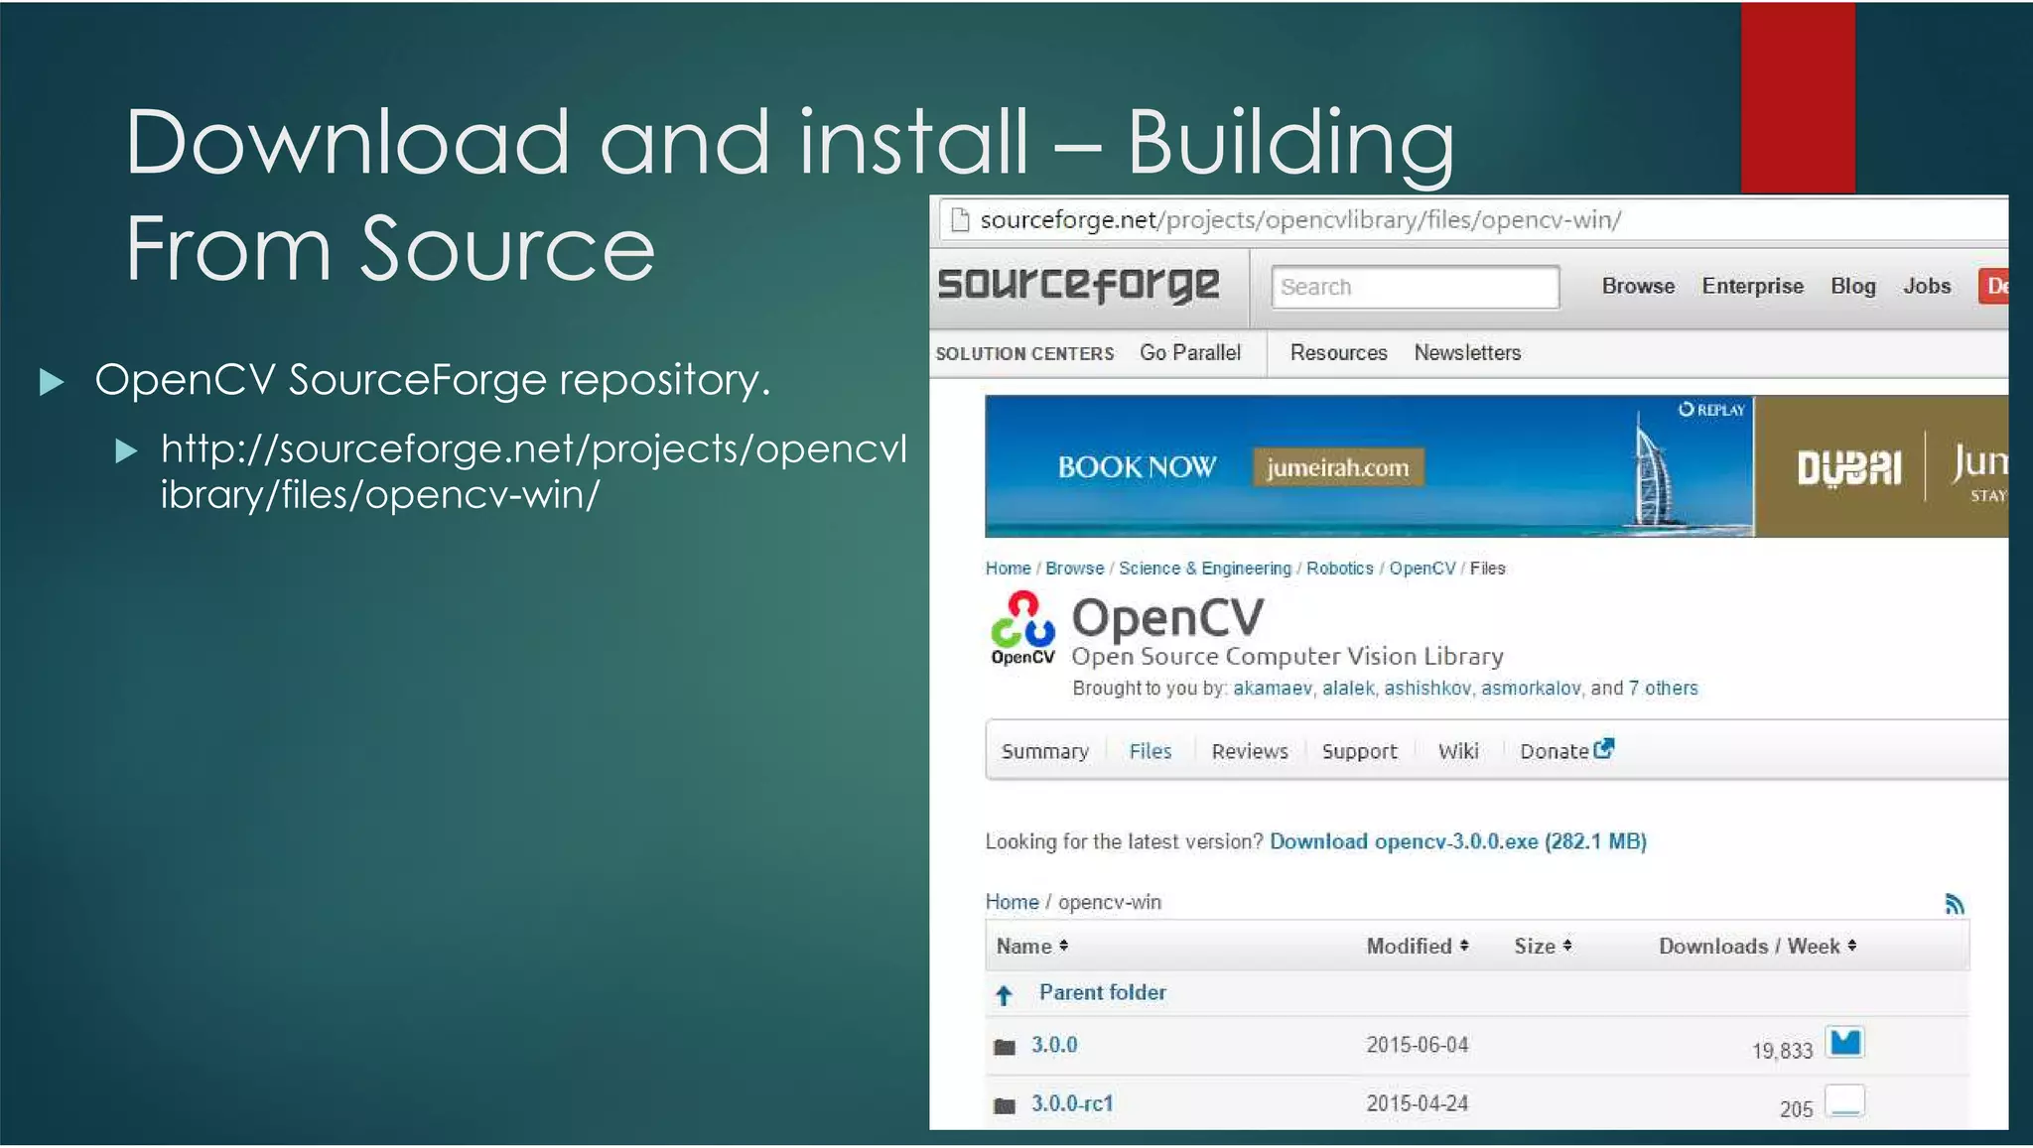Click the 3.0.0 folder icon
Screen dimensions: 2033x1148
(x=1005, y=1047)
